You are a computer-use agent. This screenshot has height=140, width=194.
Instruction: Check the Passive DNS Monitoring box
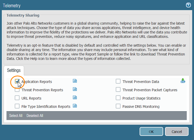(x=118, y=106)
